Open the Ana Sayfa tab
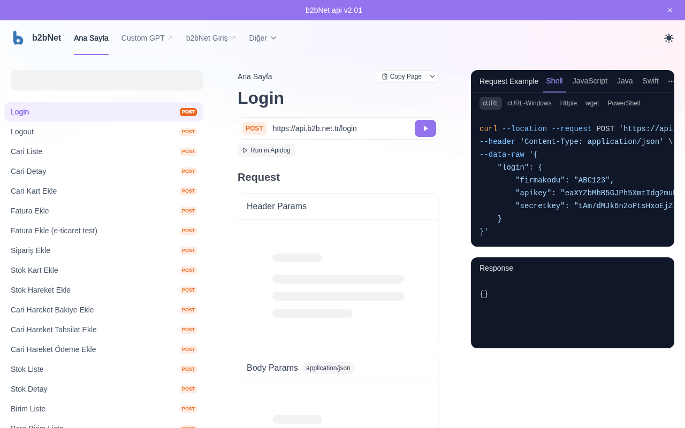This screenshot has width=685, height=428. (x=91, y=38)
